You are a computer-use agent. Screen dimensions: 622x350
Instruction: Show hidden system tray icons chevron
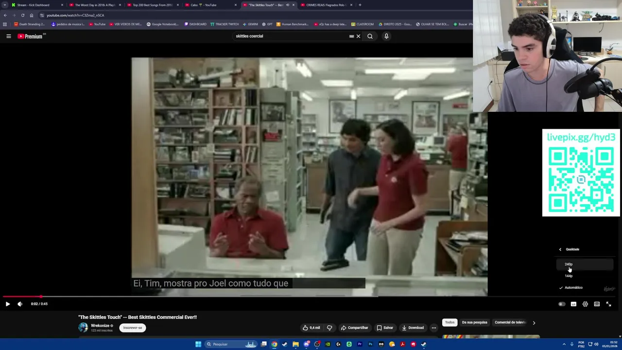pos(565,344)
